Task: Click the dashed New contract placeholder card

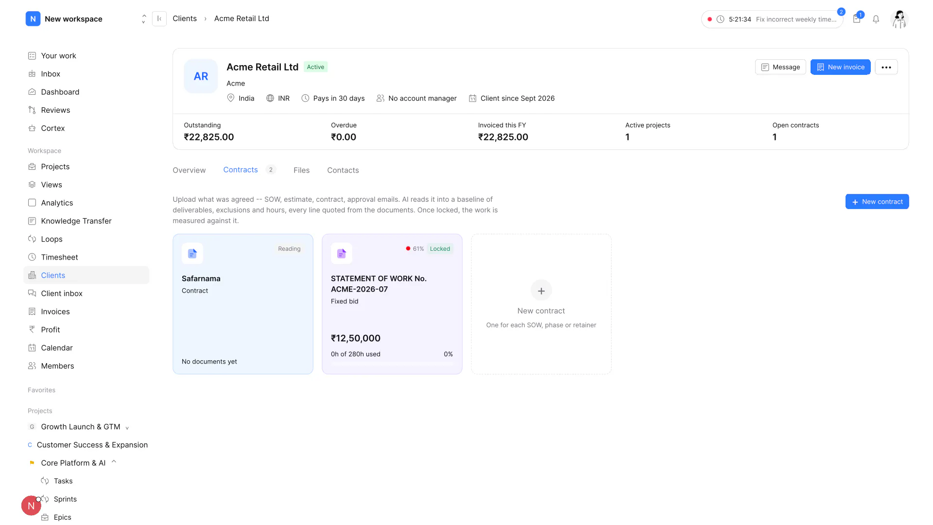Action: (x=541, y=304)
